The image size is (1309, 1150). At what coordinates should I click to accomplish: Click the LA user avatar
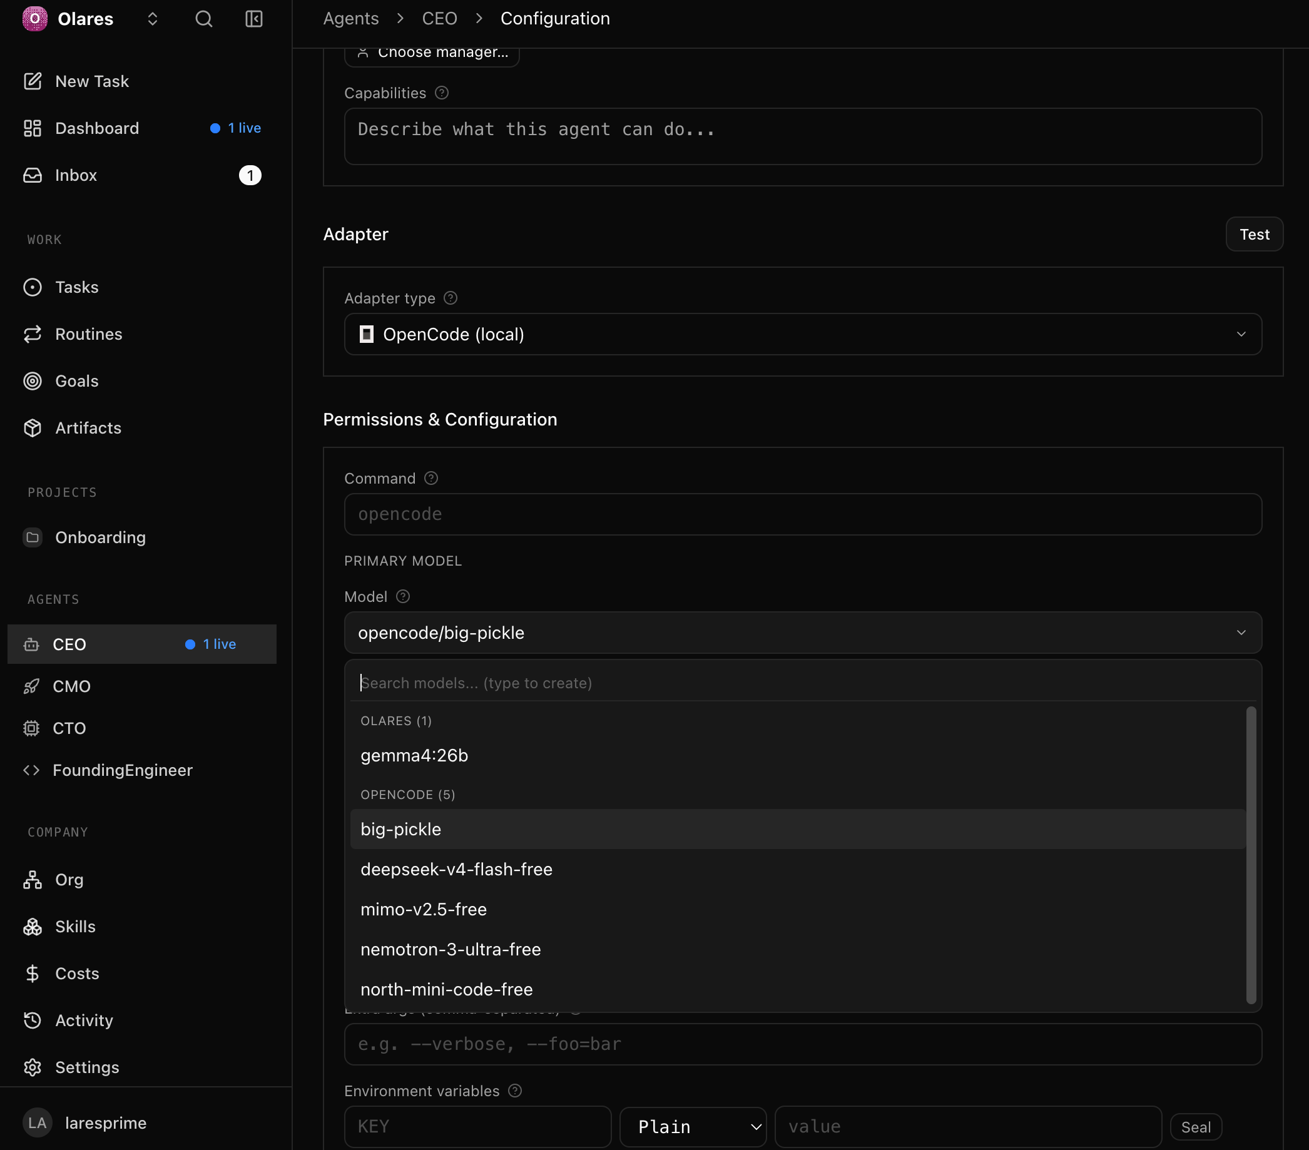37,1123
